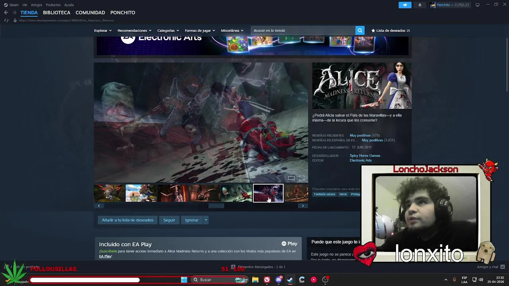509x286 pixels.
Task: Click the Electronic Arts banner
Action: 253,45
